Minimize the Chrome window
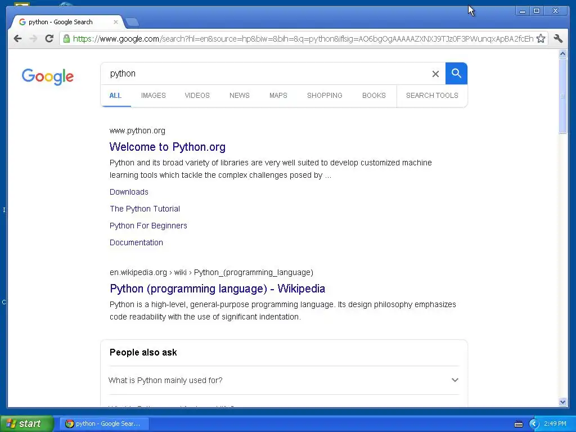 pyautogui.click(x=522, y=11)
